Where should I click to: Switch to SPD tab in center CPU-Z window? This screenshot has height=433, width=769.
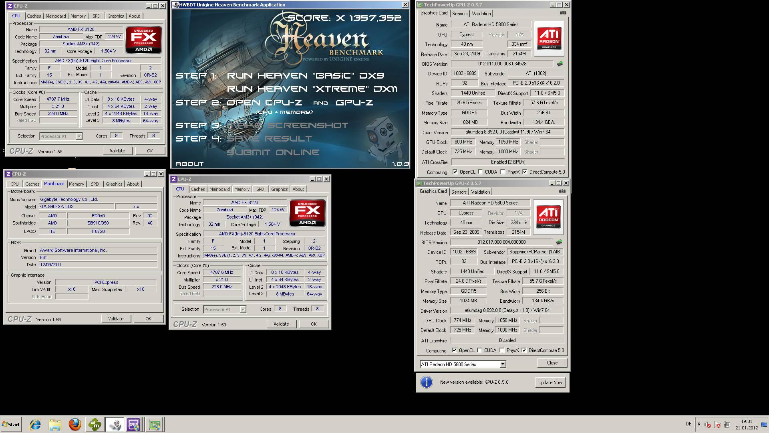(x=260, y=189)
